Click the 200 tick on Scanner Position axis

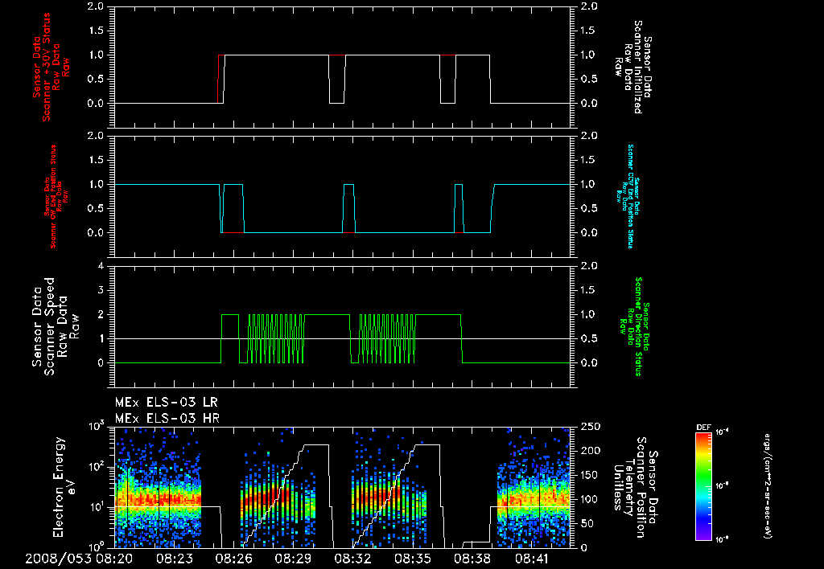[x=591, y=451]
